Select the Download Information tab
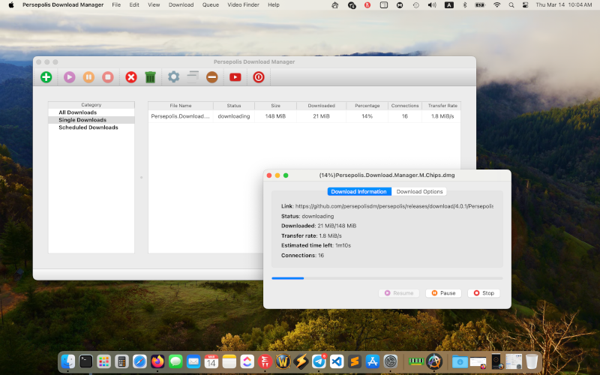Screen dimensions: 600x375 coord(359,192)
